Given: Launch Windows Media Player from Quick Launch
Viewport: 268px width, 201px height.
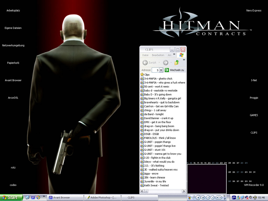Looking at the screenshot, I should [x=38, y=198].
